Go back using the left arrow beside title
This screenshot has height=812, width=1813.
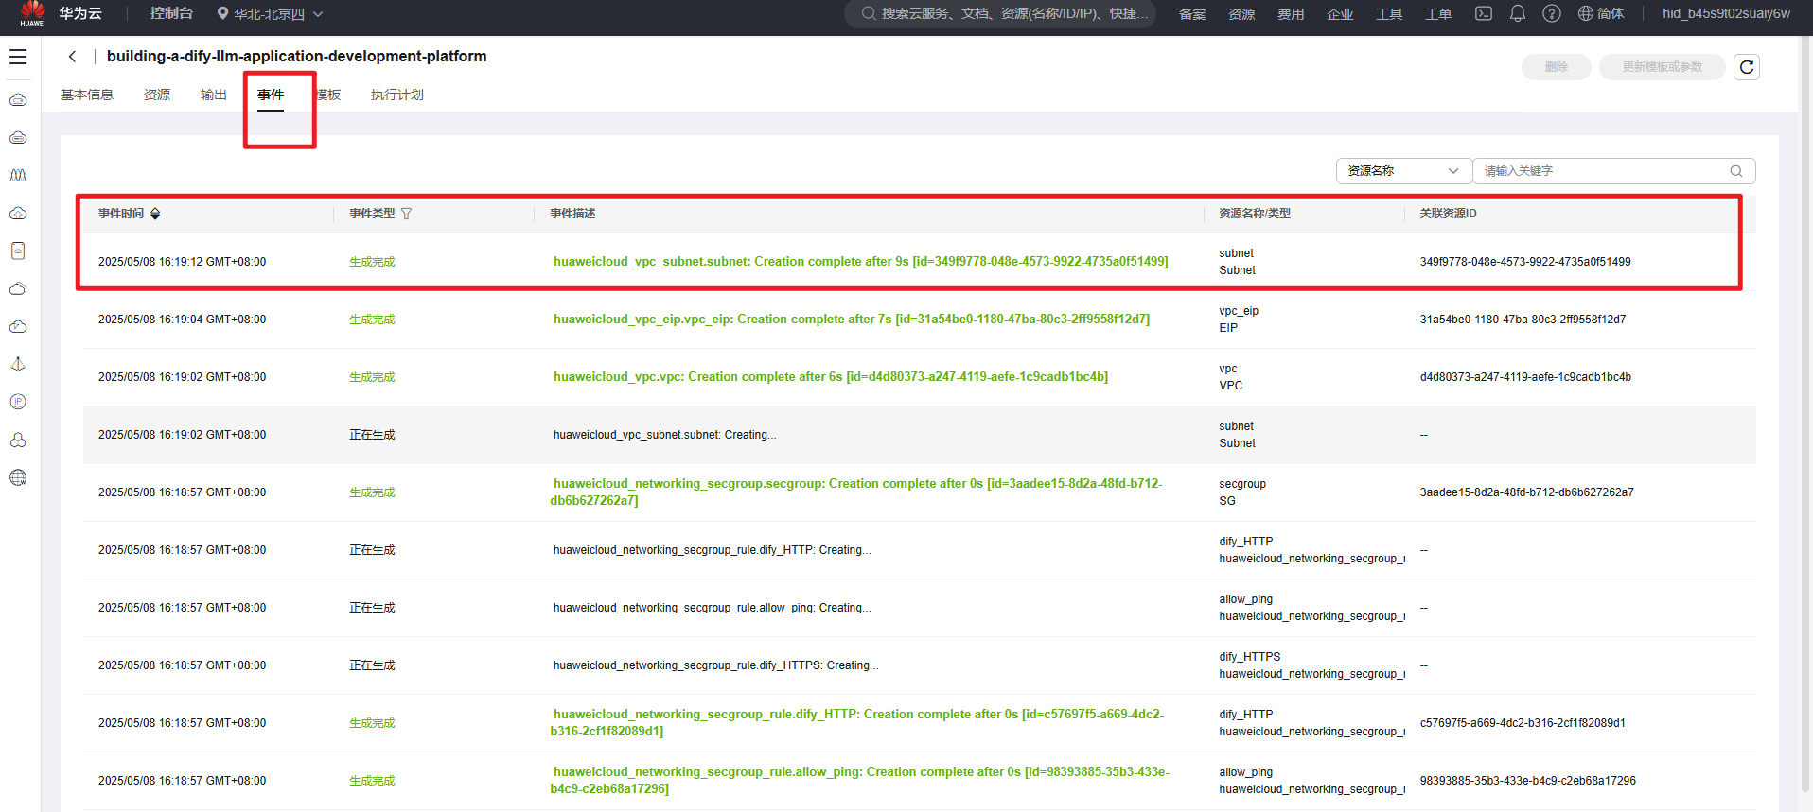tap(72, 57)
